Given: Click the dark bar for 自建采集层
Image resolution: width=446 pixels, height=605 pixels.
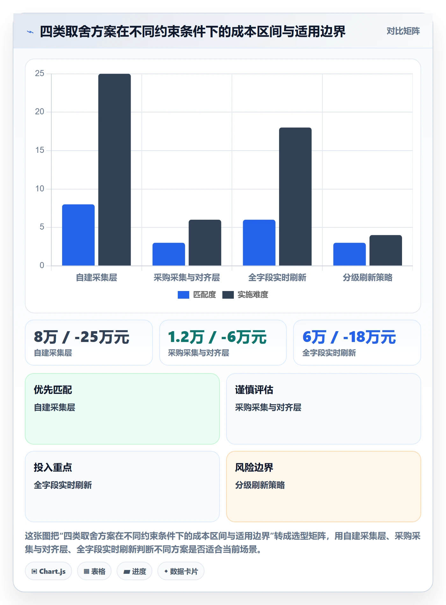Looking at the screenshot, I should click(114, 170).
